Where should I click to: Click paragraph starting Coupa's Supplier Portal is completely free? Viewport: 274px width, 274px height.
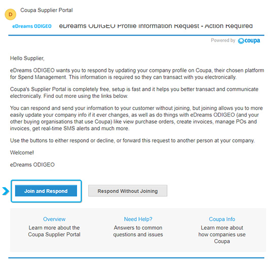tap(134, 93)
